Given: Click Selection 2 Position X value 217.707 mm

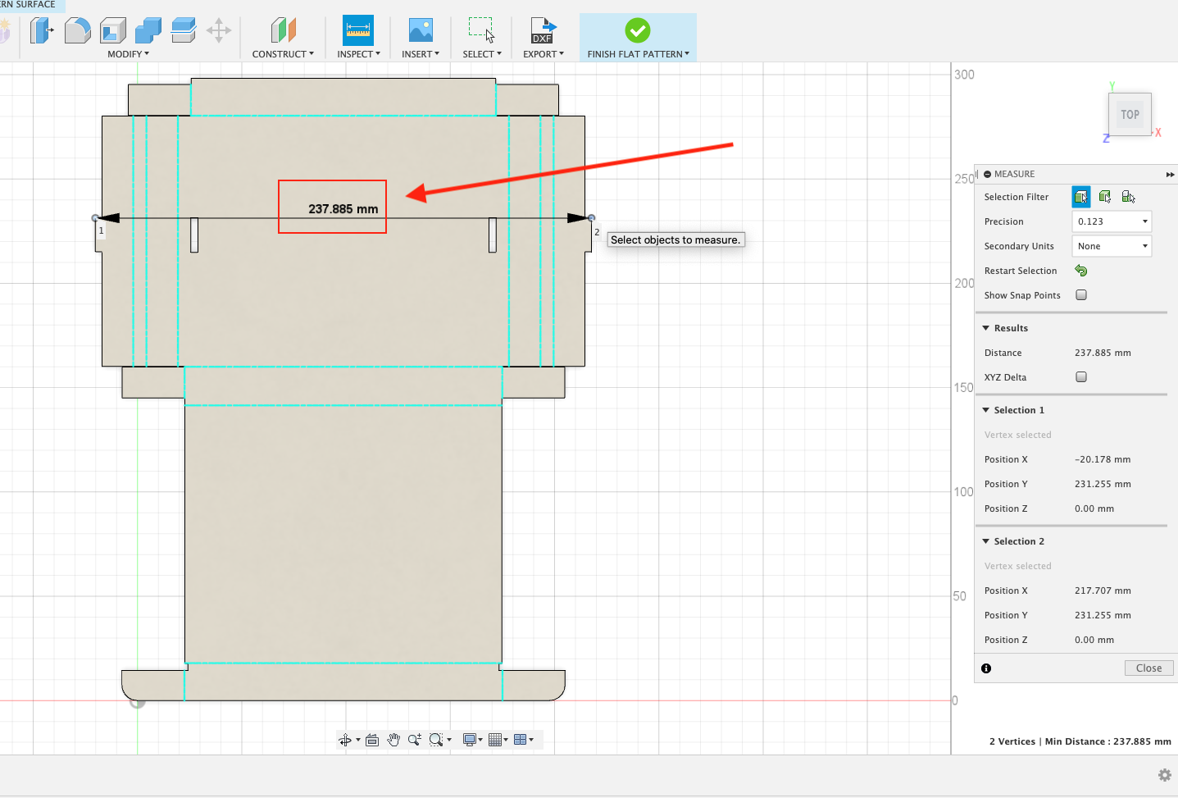Looking at the screenshot, I should 1103,591.
